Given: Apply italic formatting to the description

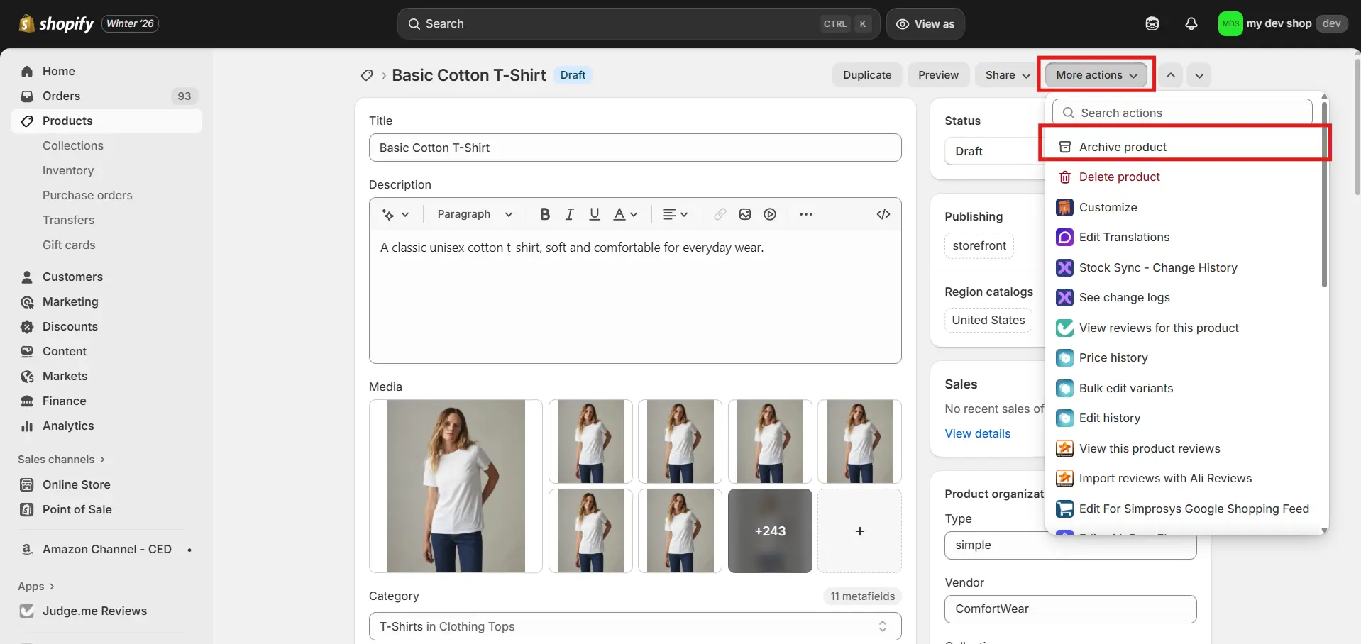Looking at the screenshot, I should point(569,213).
